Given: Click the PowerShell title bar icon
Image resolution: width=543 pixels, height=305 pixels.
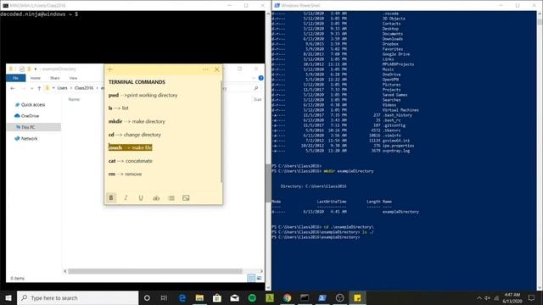Looking at the screenshot, I should point(277,6).
